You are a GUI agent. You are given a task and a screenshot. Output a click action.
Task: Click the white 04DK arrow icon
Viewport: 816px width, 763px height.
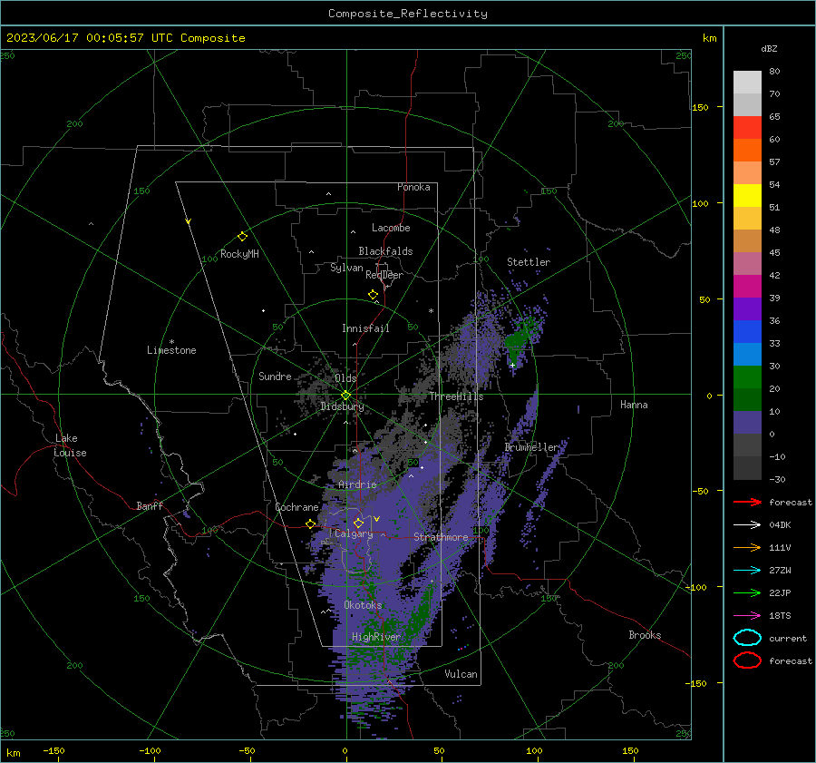747,525
